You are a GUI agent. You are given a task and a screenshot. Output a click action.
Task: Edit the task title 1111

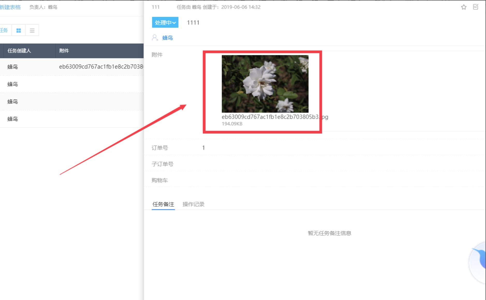193,23
